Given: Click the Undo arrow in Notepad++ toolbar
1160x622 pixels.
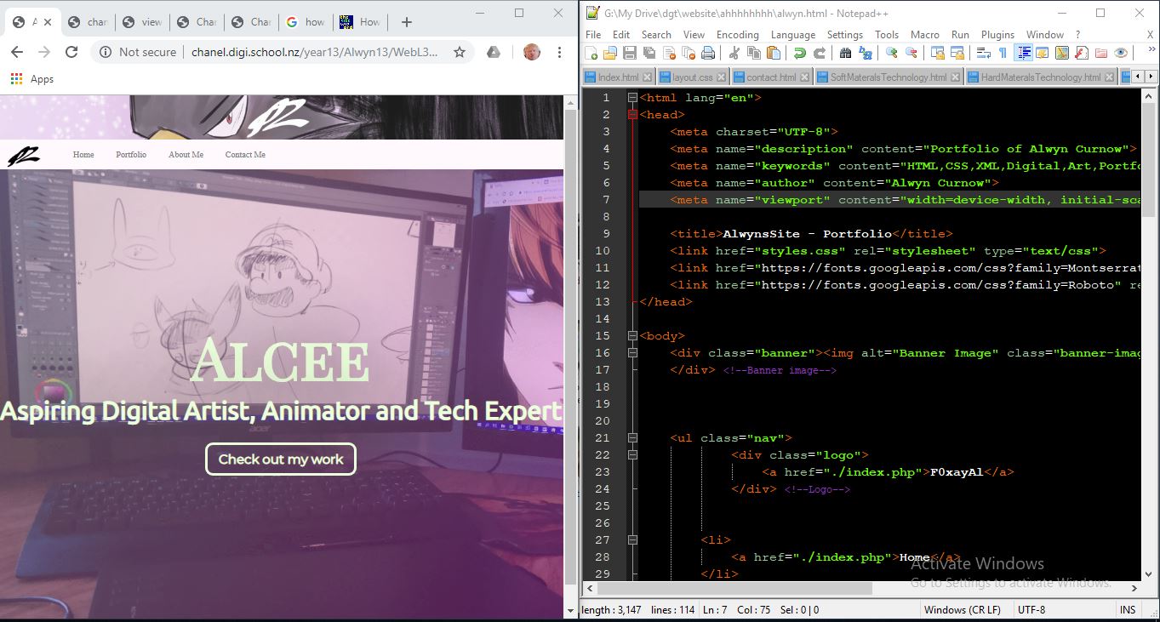Looking at the screenshot, I should point(799,53).
